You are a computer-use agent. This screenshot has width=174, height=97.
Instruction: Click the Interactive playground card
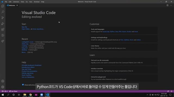(x=123, y=78)
